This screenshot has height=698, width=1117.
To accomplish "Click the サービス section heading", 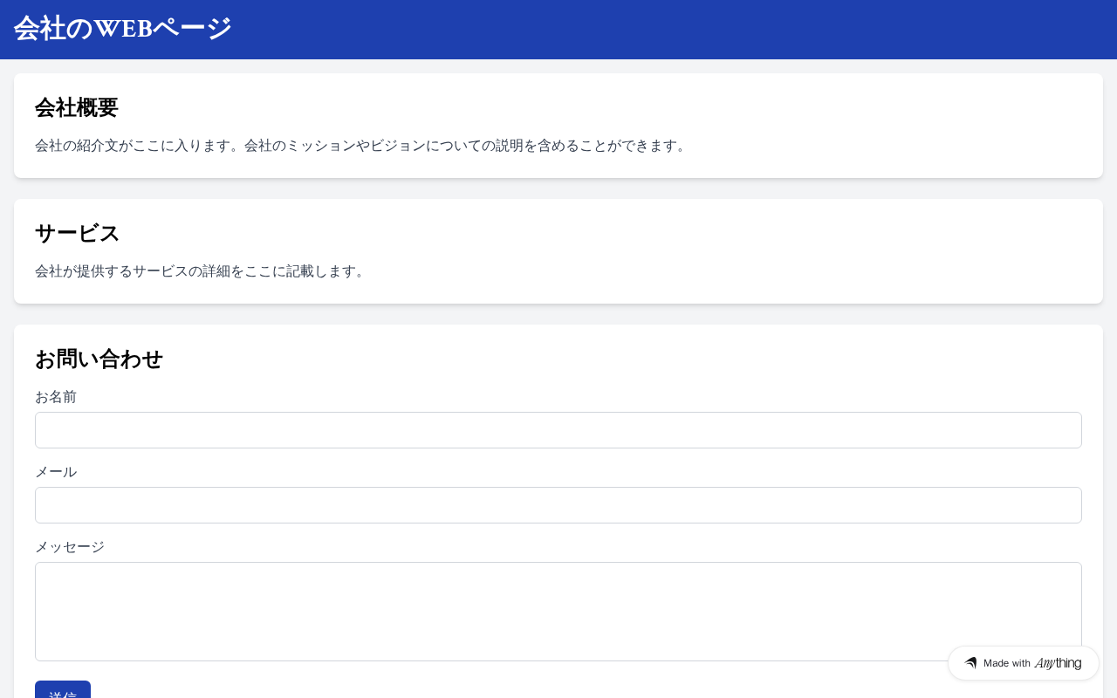I will click(77, 233).
